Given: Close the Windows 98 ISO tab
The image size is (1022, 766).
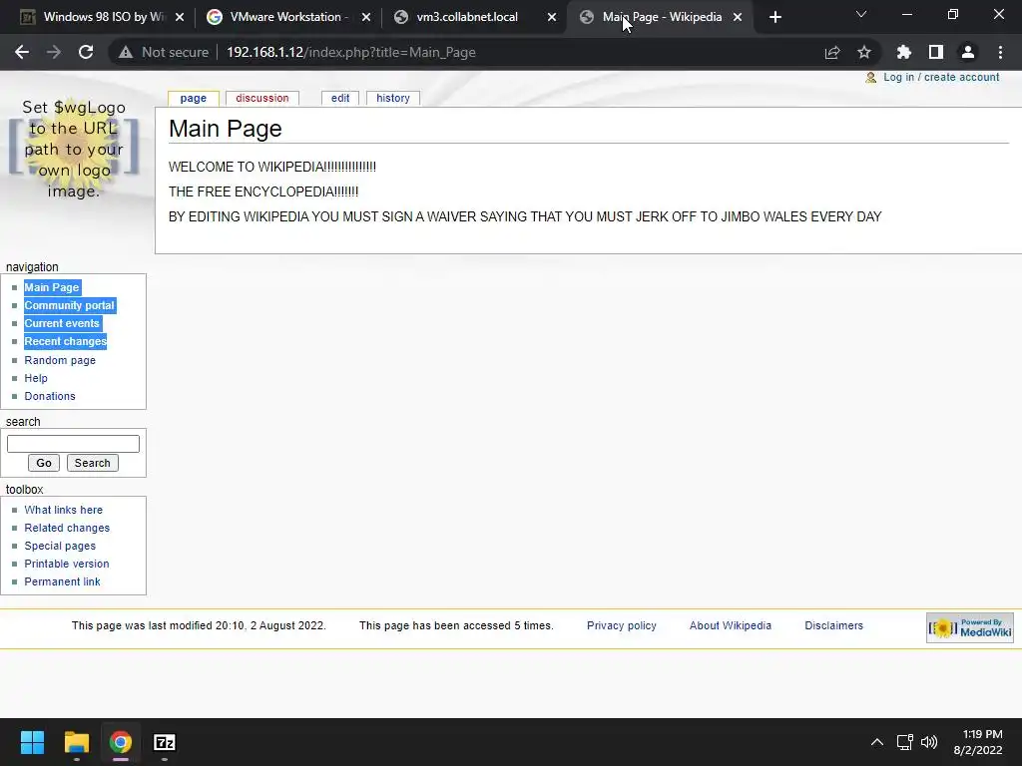Looking at the screenshot, I should 180,17.
